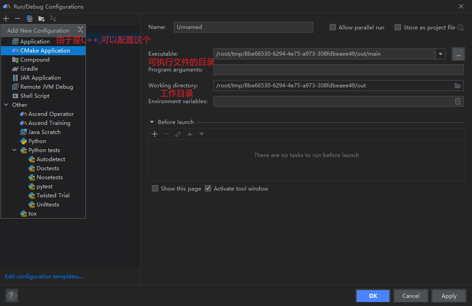The image size is (472, 306).
Task: Open Edit configuration templates link
Action: point(44,277)
